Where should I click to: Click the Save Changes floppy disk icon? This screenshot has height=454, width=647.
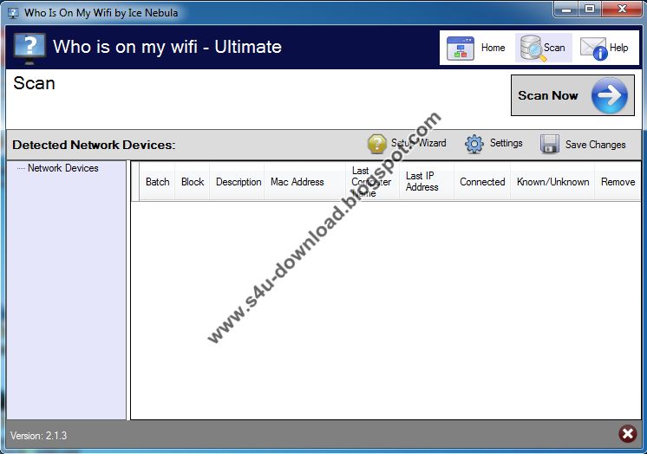click(x=550, y=144)
